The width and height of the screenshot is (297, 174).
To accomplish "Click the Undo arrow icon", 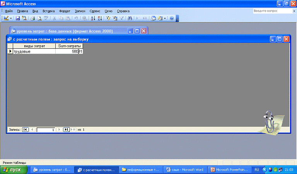I will [x=76, y=18].
